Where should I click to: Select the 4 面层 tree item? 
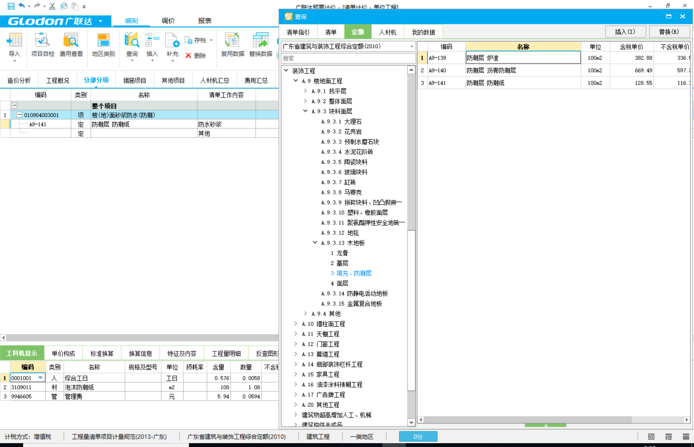point(339,283)
